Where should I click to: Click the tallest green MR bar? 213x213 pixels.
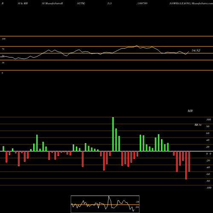pyautogui.click(x=113, y=134)
